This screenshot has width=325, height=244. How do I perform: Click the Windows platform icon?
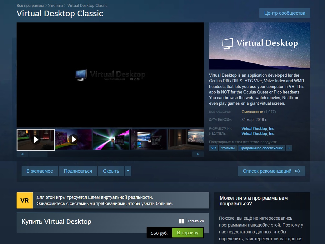tap(181, 221)
